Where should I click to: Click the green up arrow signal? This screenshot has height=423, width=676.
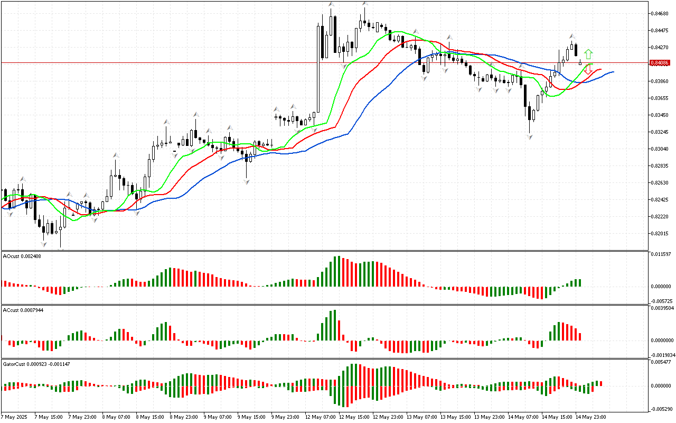[588, 54]
